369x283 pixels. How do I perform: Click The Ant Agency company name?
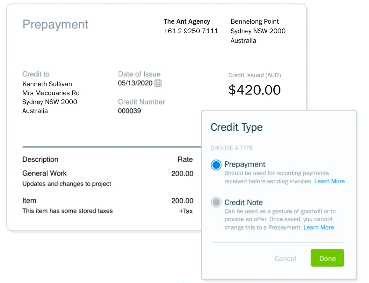[x=187, y=21]
